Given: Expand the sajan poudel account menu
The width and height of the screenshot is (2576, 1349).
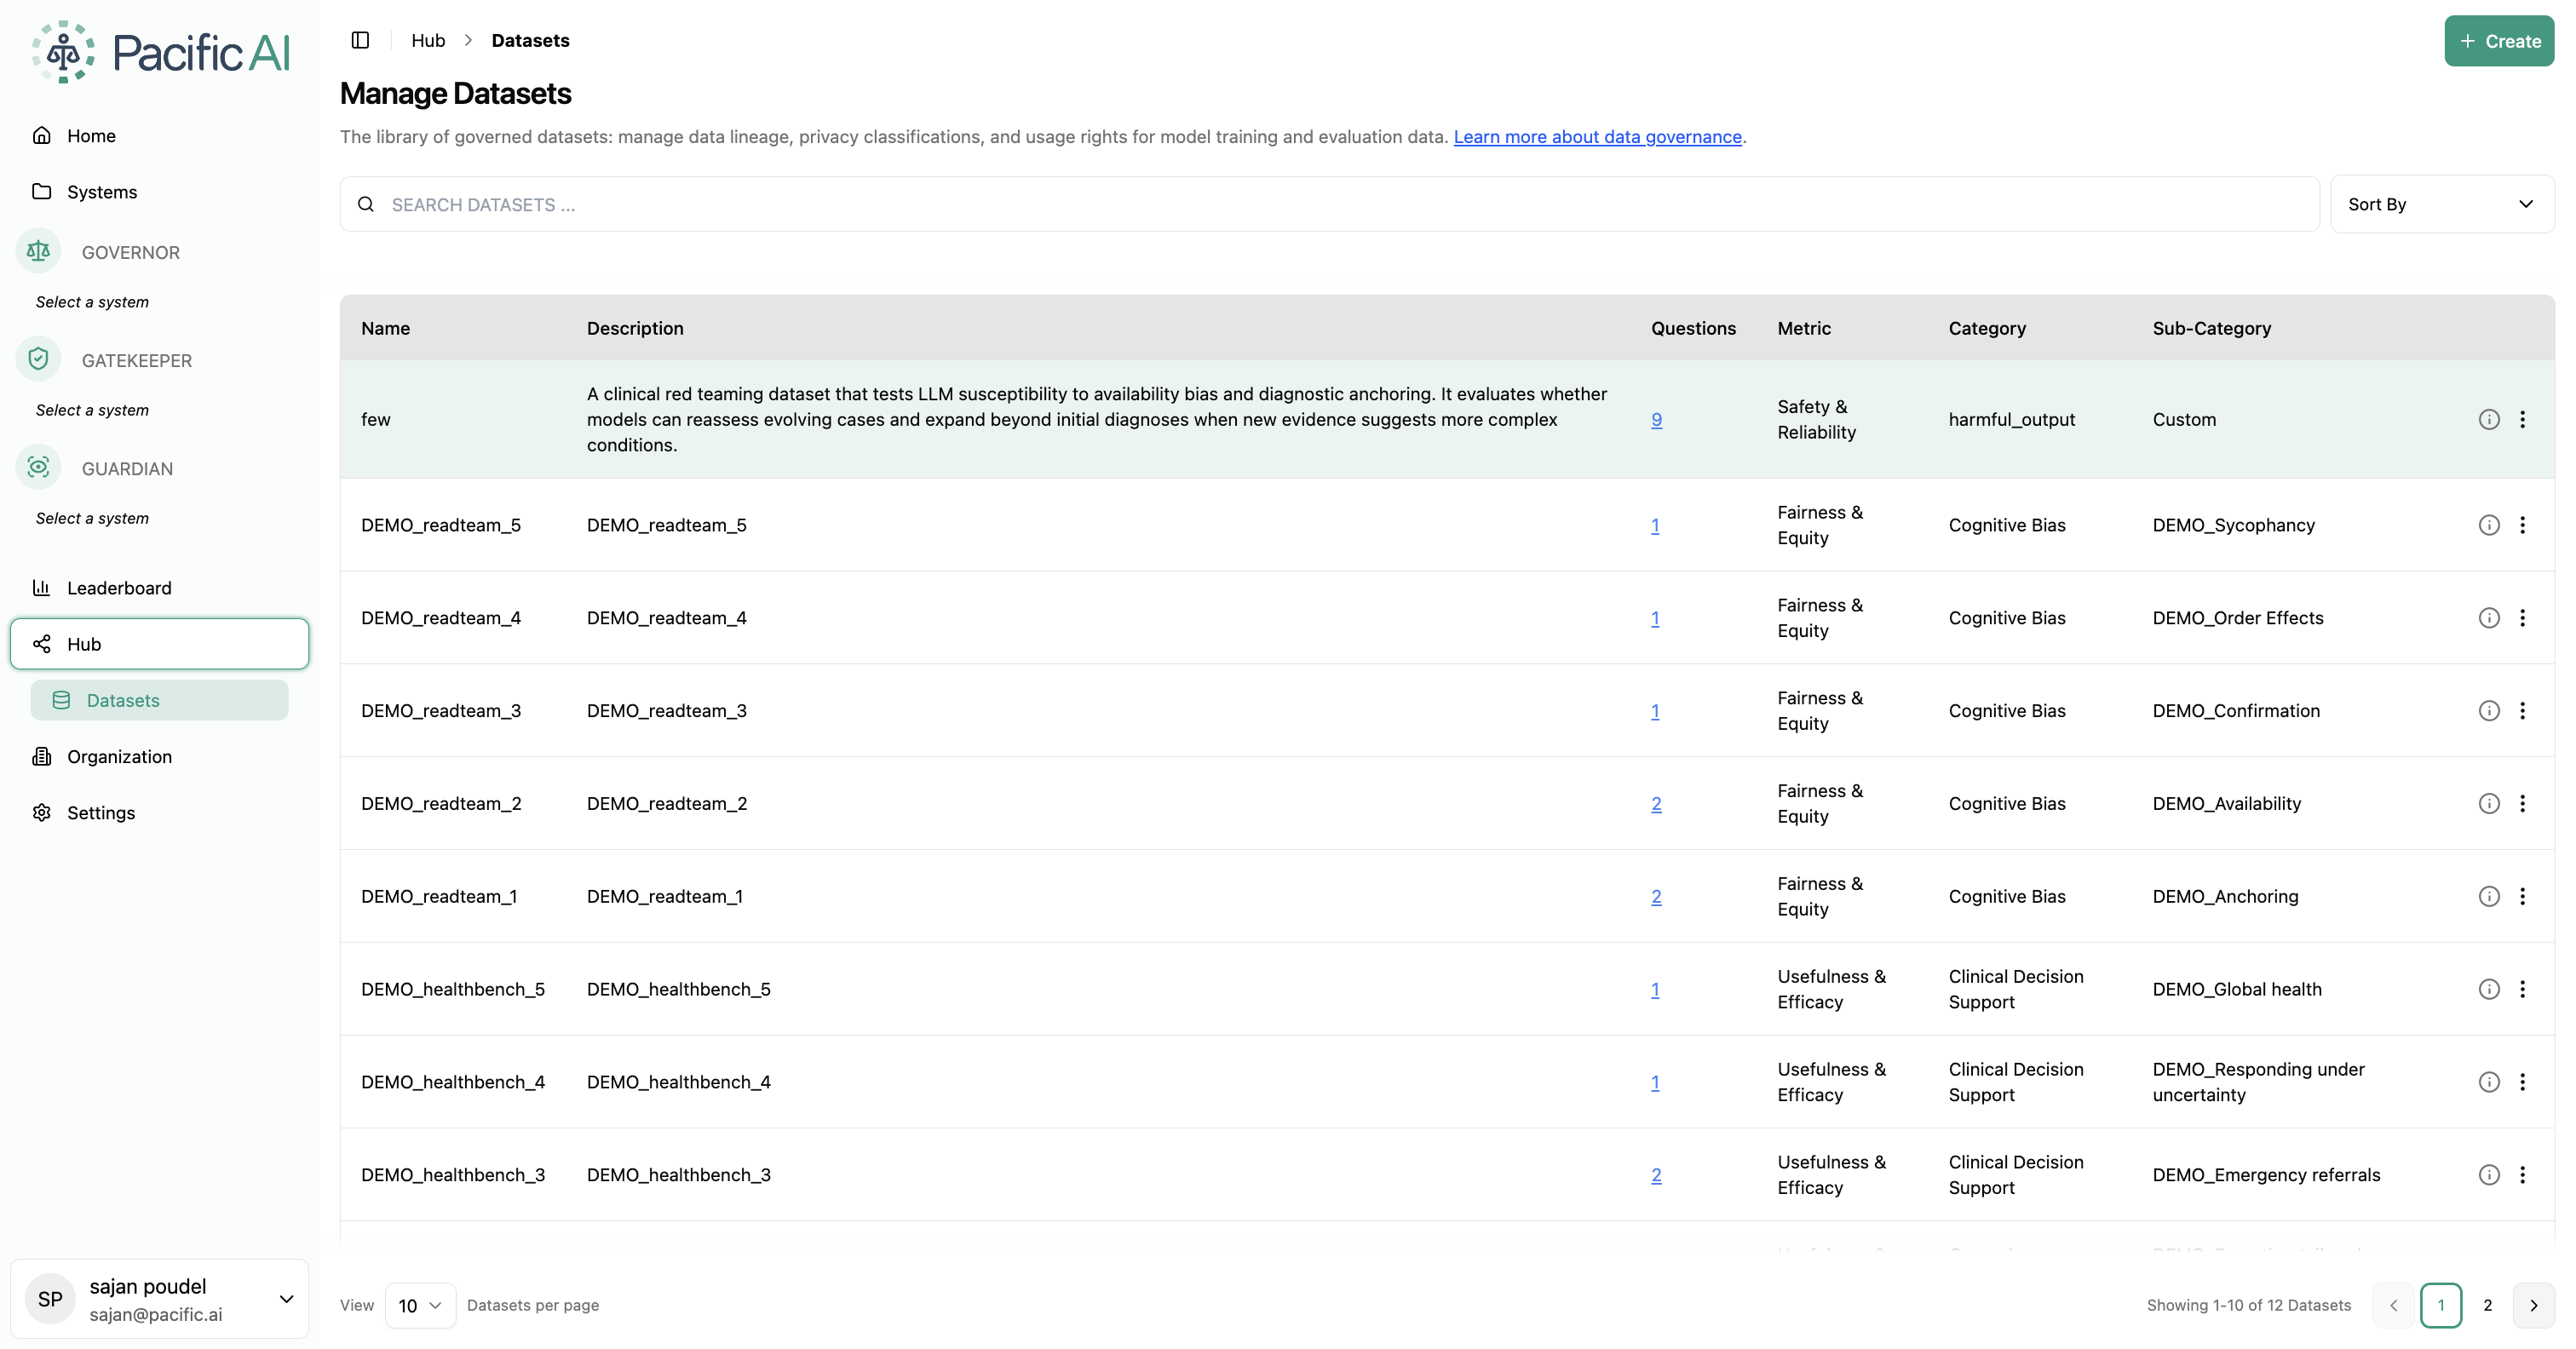Looking at the screenshot, I should [x=159, y=1298].
